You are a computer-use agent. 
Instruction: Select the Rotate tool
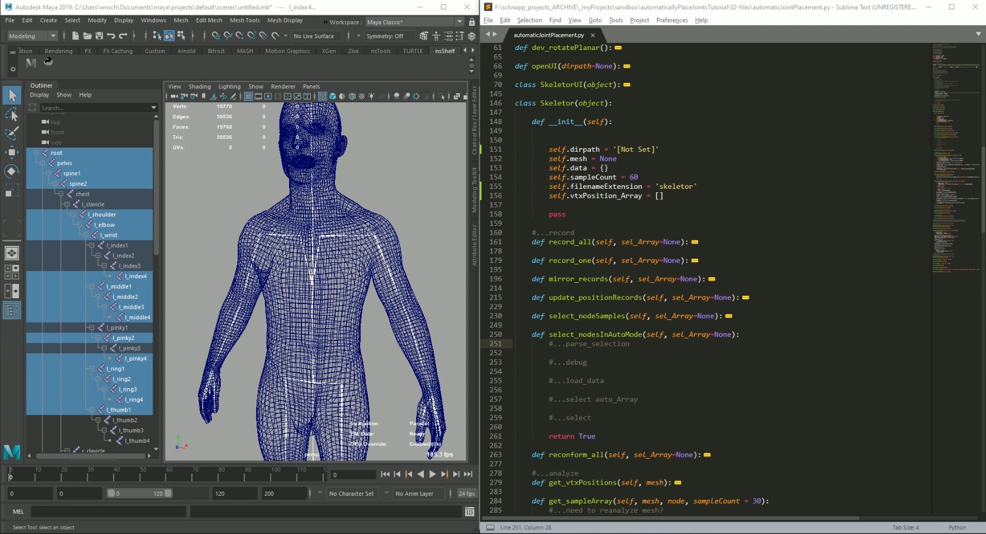(12, 171)
